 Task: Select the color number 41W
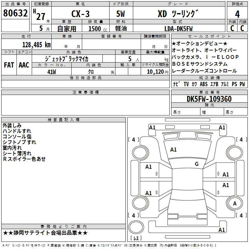pyautogui.click(x=52, y=72)
